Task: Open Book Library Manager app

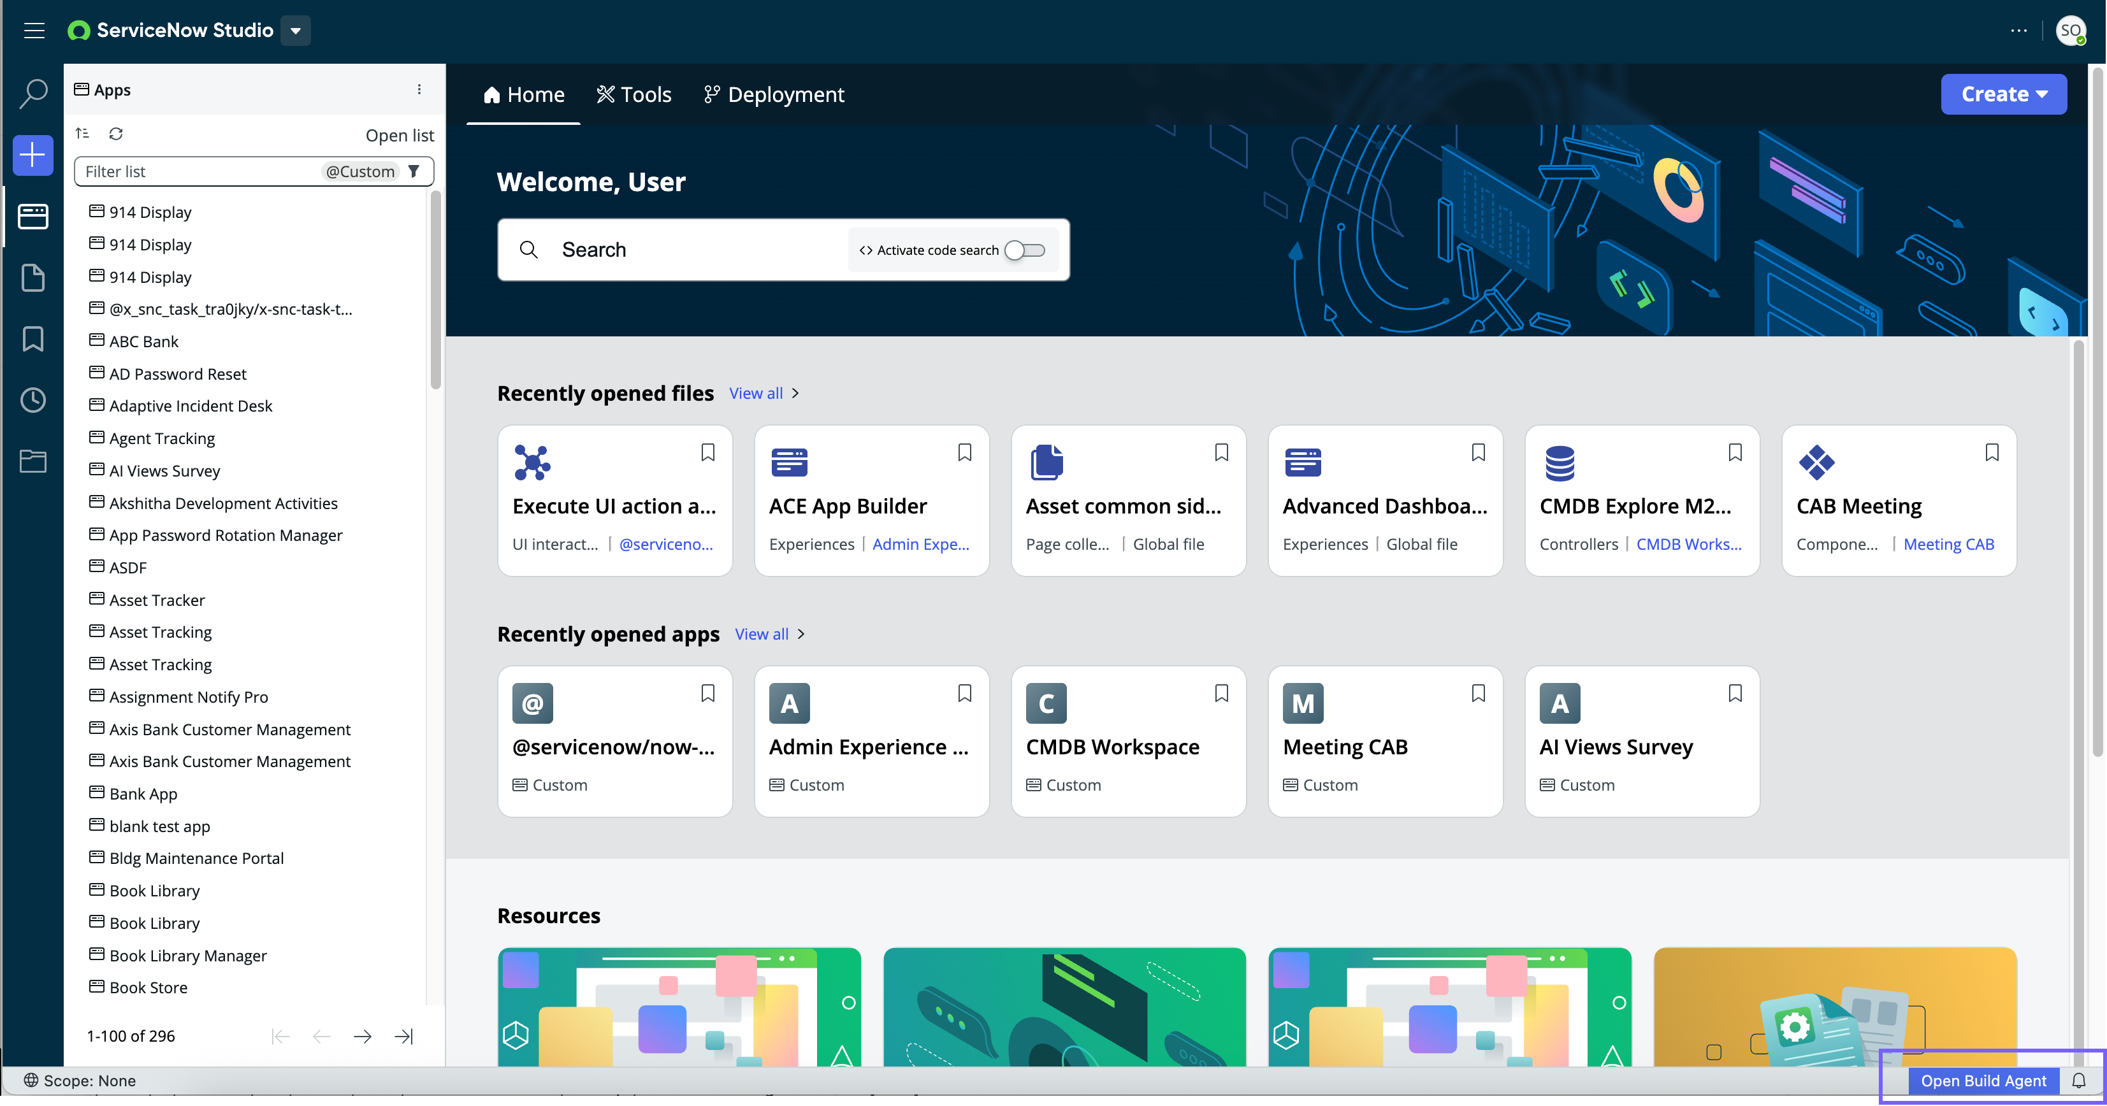Action: coord(188,955)
